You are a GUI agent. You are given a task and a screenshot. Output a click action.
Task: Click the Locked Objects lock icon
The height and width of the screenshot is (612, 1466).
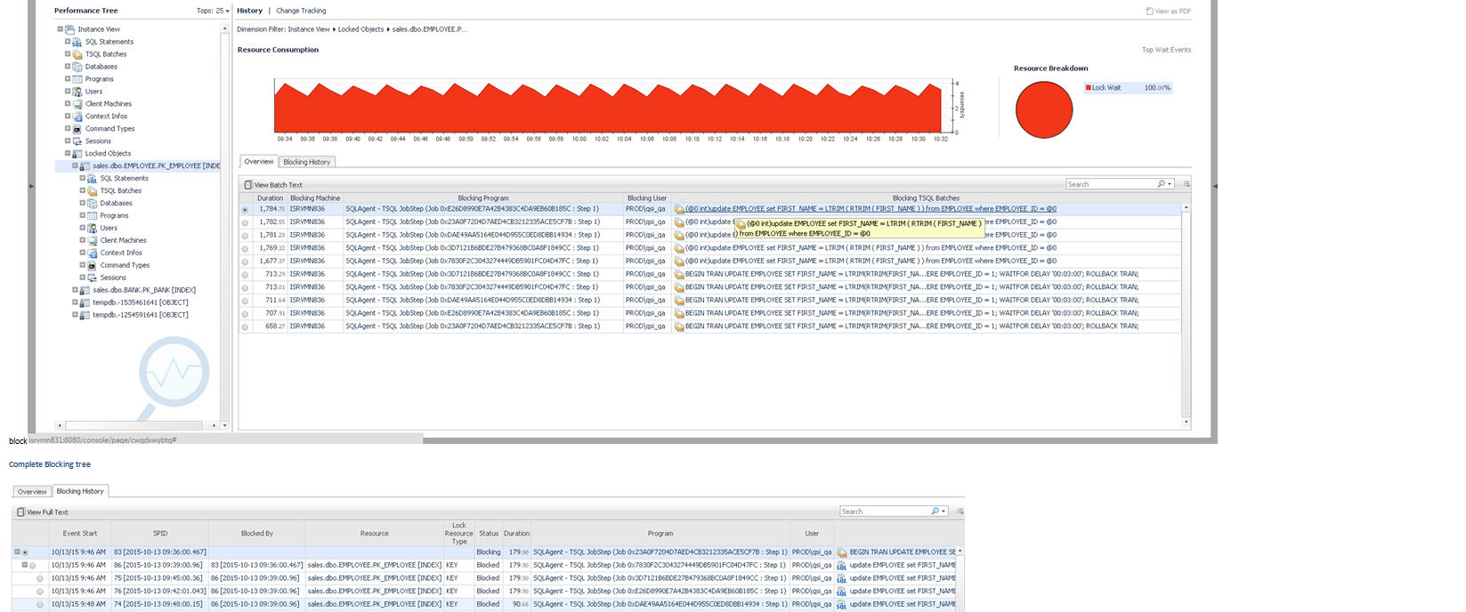point(77,154)
